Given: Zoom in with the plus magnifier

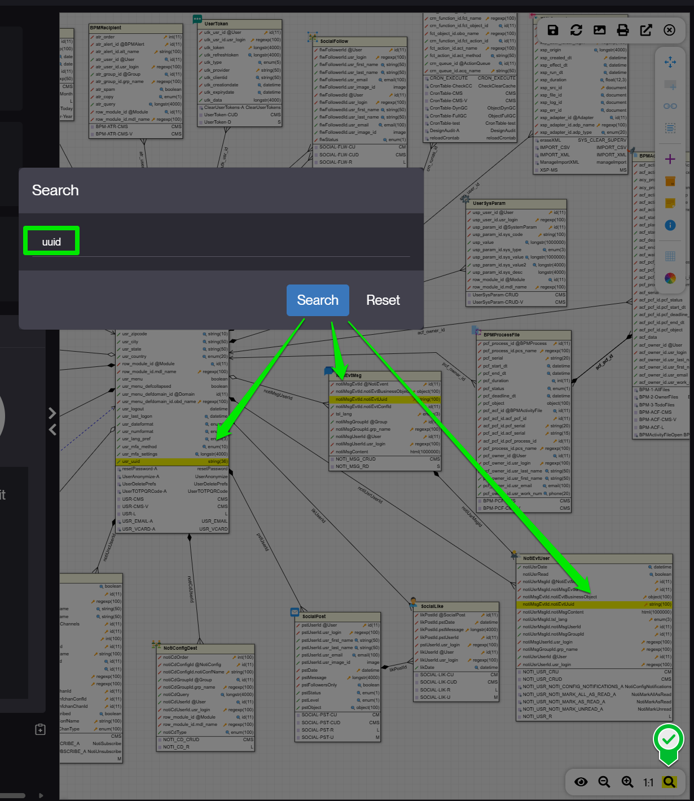Looking at the screenshot, I should [x=627, y=782].
